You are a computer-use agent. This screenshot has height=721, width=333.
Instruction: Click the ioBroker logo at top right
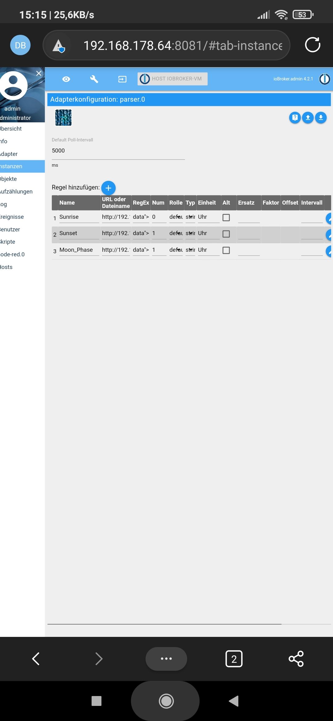coord(325,79)
